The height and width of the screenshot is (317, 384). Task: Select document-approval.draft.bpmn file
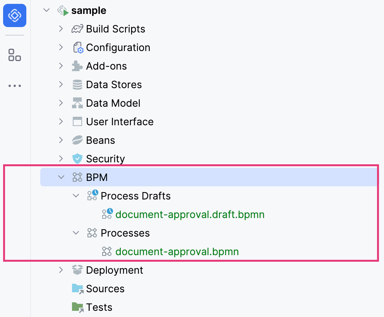(x=190, y=215)
